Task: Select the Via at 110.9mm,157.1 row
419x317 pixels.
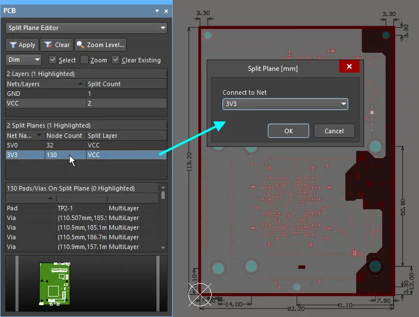Action: pos(82,247)
